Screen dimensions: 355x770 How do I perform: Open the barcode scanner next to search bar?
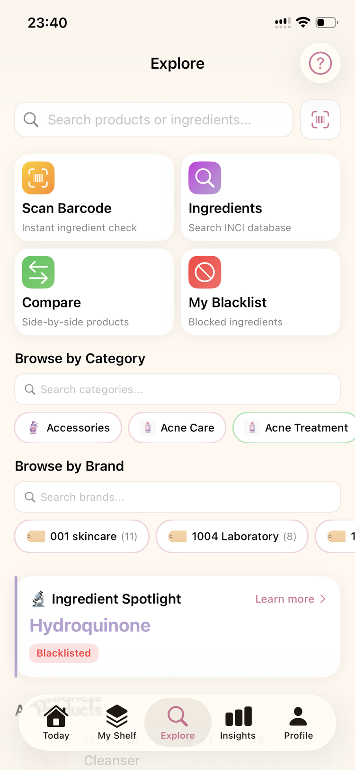(x=320, y=120)
